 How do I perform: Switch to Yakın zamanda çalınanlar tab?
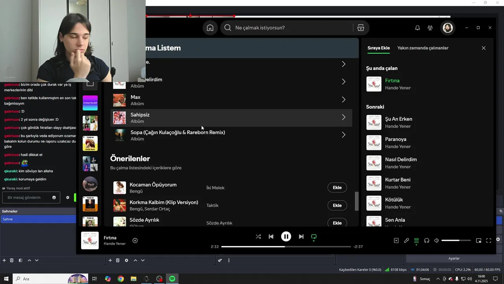[423, 48]
